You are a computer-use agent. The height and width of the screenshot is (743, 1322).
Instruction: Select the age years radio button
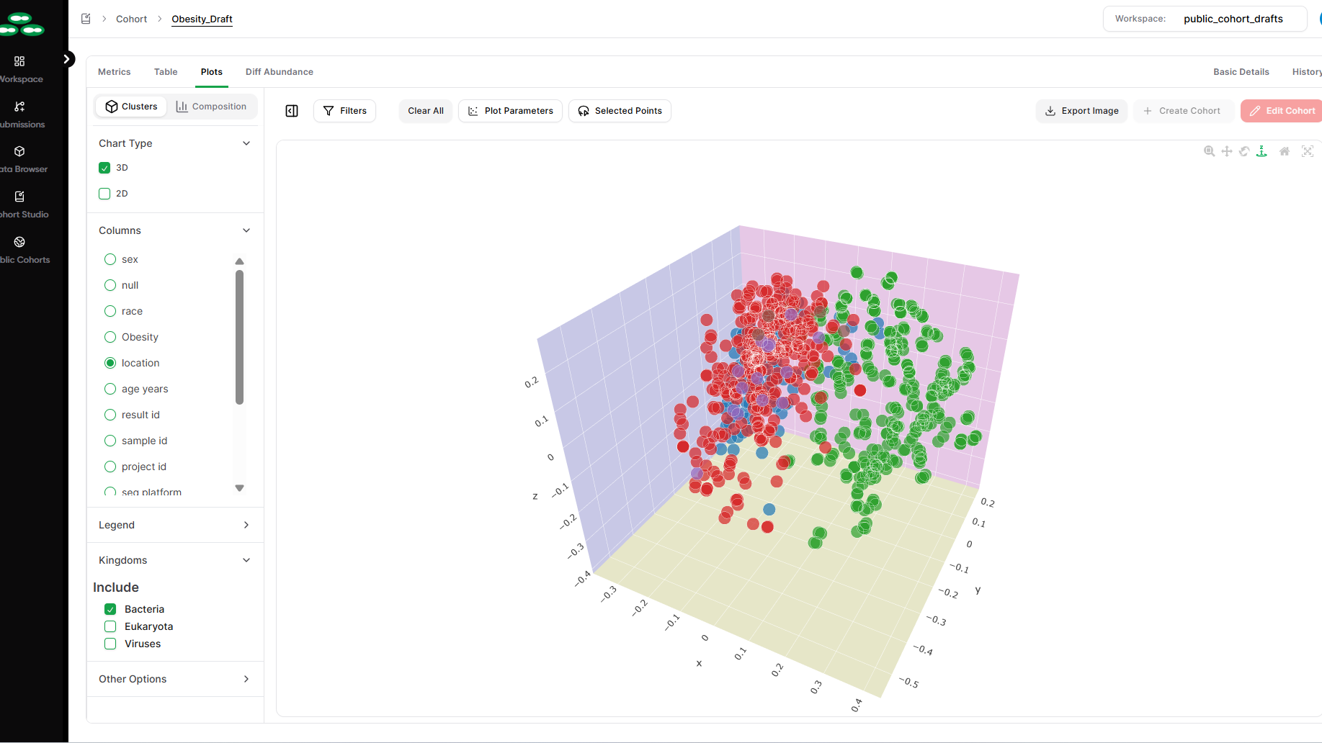(110, 389)
